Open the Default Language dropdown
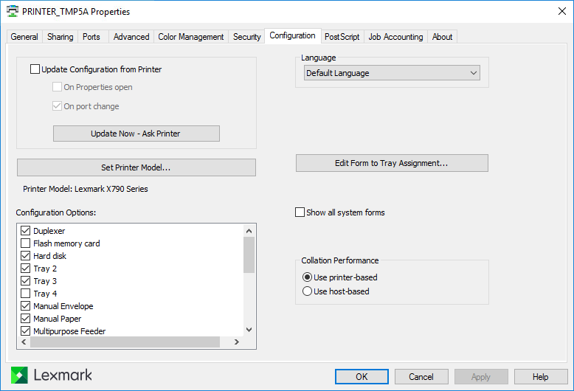Image resolution: width=574 pixels, height=391 pixels. [392, 73]
